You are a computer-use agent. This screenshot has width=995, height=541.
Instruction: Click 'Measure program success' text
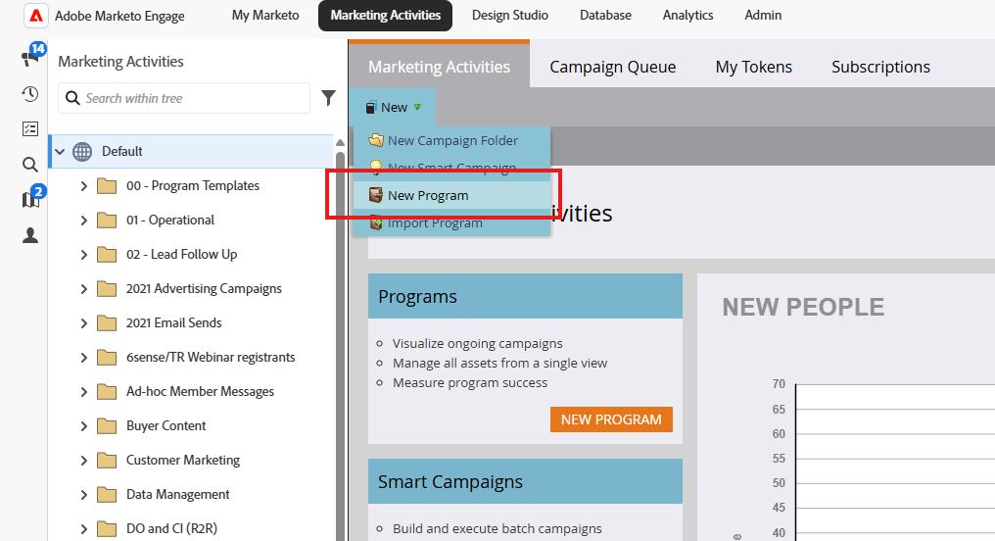coord(469,383)
